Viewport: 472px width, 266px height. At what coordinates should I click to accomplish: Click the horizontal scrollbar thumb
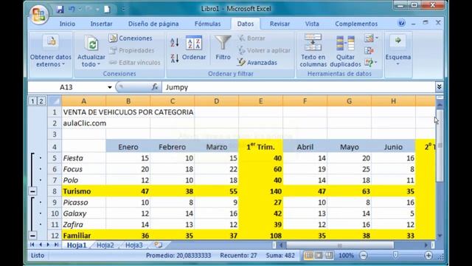point(339,245)
